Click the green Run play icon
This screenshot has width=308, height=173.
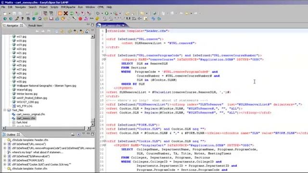coord(107,13)
